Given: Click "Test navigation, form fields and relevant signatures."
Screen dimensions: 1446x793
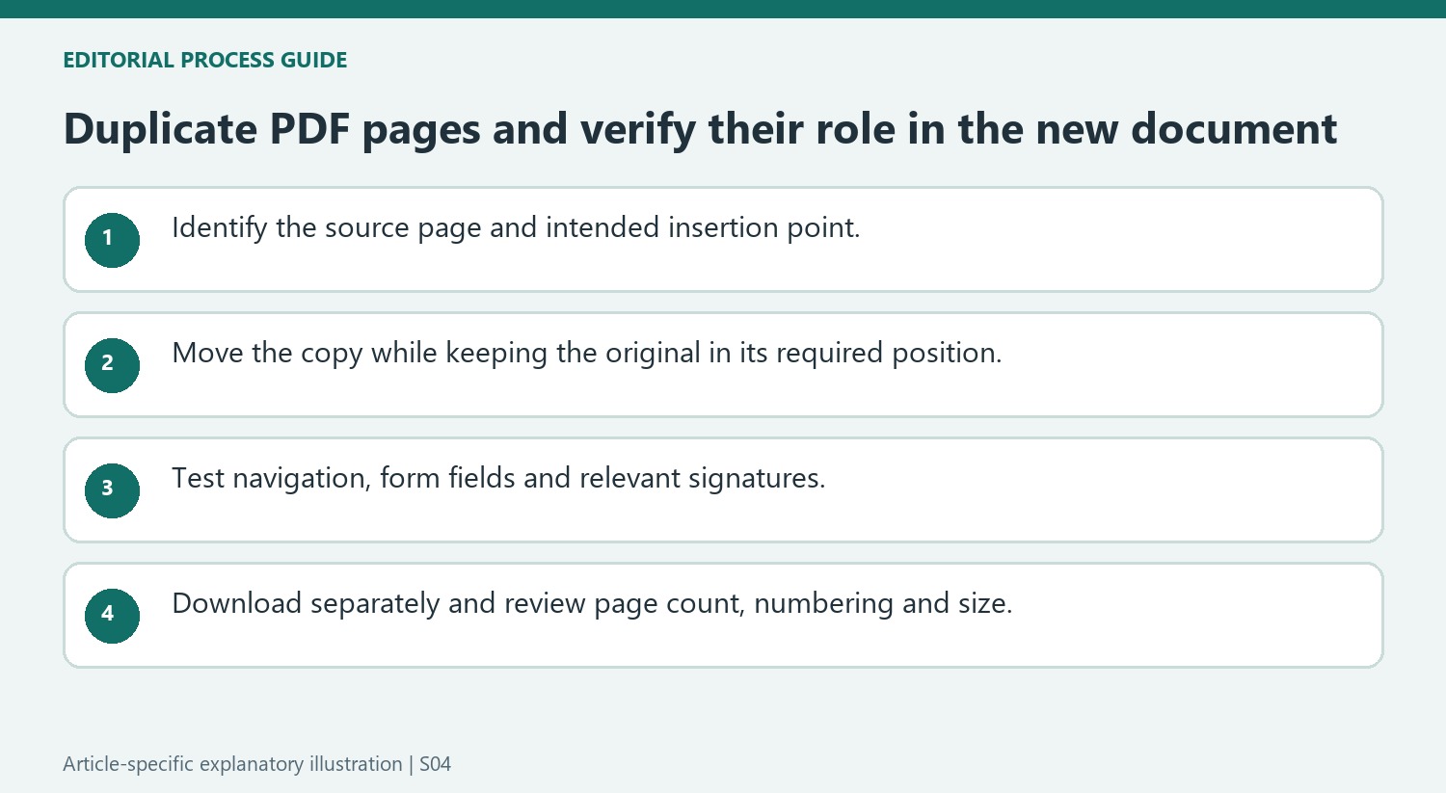Looking at the screenshot, I should pyautogui.click(x=498, y=479).
